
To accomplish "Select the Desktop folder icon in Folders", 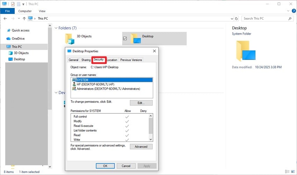I will [x=136, y=39].
